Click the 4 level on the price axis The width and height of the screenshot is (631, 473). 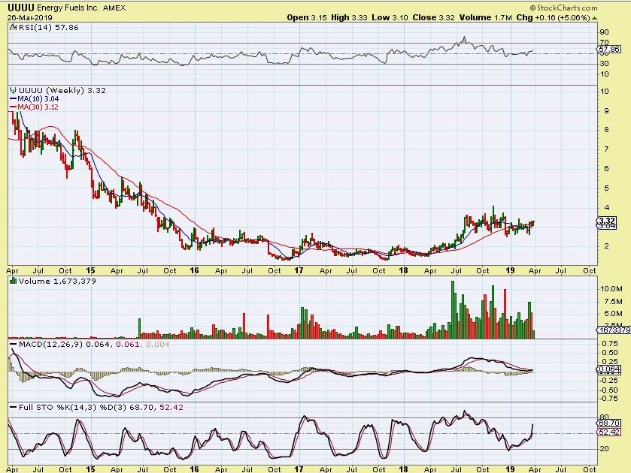[x=606, y=208]
